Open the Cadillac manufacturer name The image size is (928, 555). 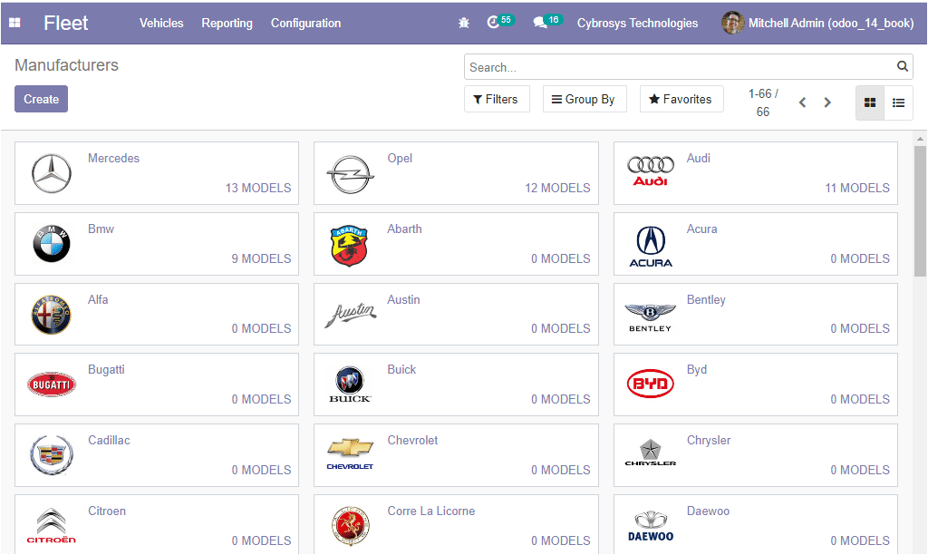(x=109, y=440)
